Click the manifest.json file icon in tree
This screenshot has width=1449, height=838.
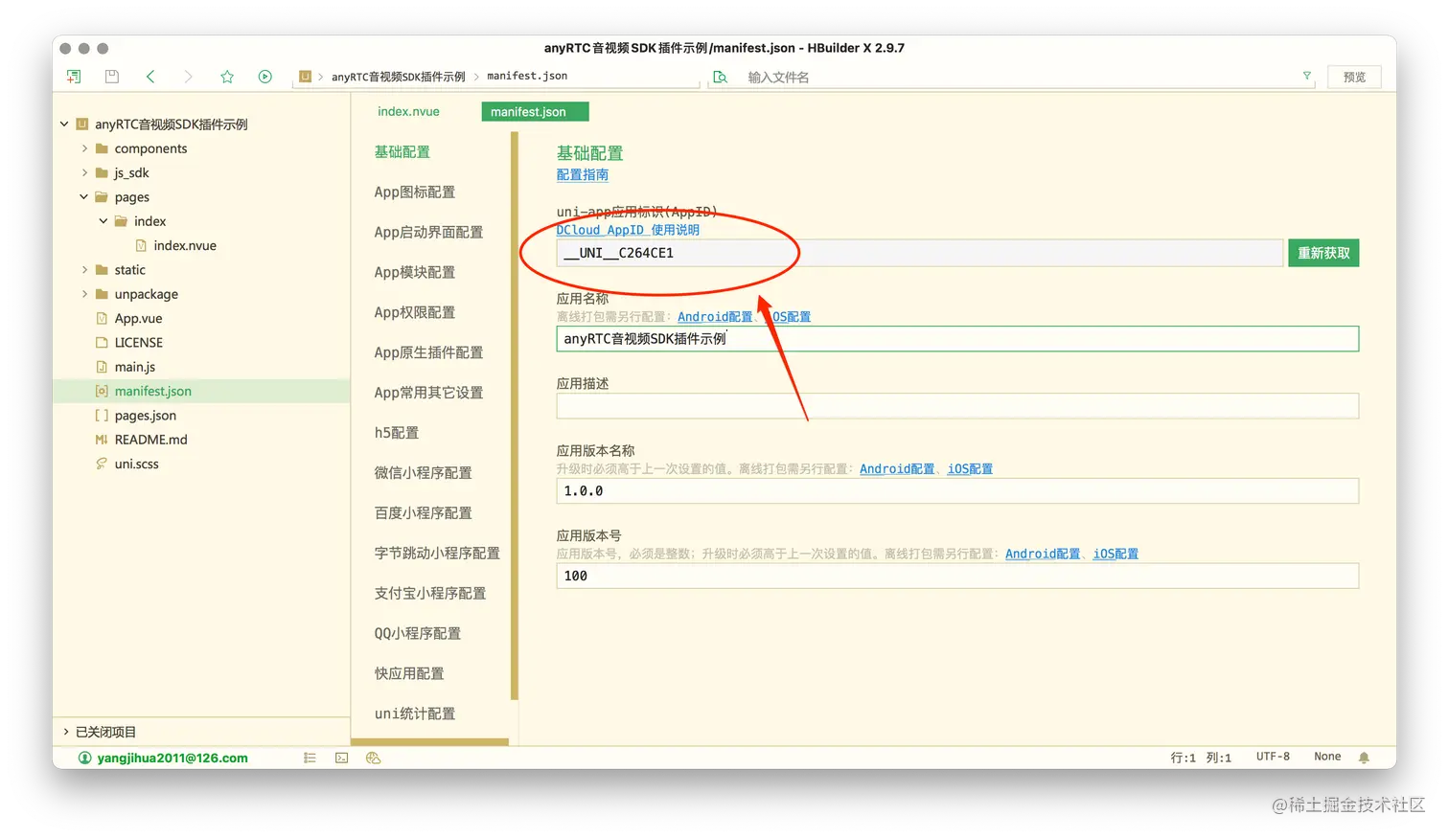coord(102,391)
